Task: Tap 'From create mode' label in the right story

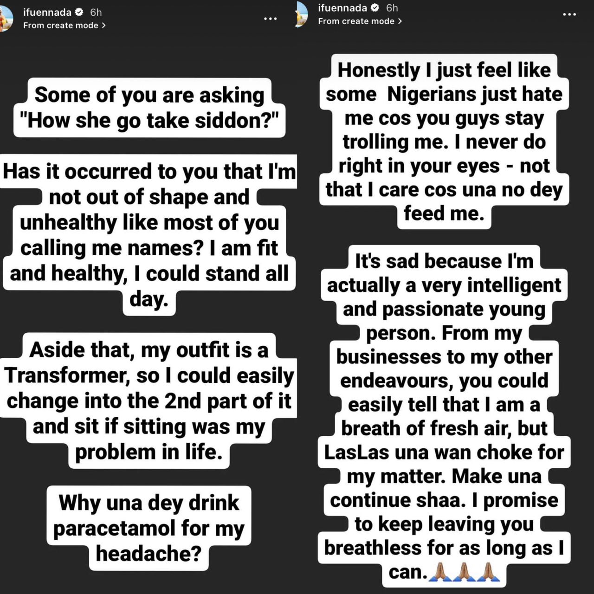Action: pyautogui.click(x=356, y=21)
